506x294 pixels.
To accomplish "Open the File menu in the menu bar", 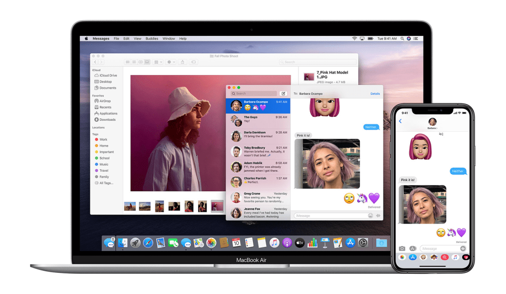I will (x=117, y=38).
